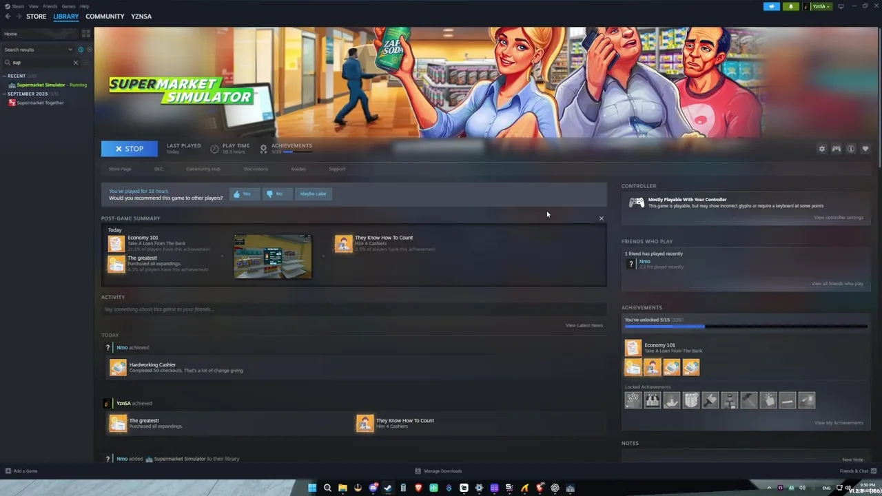This screenshot has height=496, width=882.
Task: Close the post-game summary panel
Action: [601, 218]
